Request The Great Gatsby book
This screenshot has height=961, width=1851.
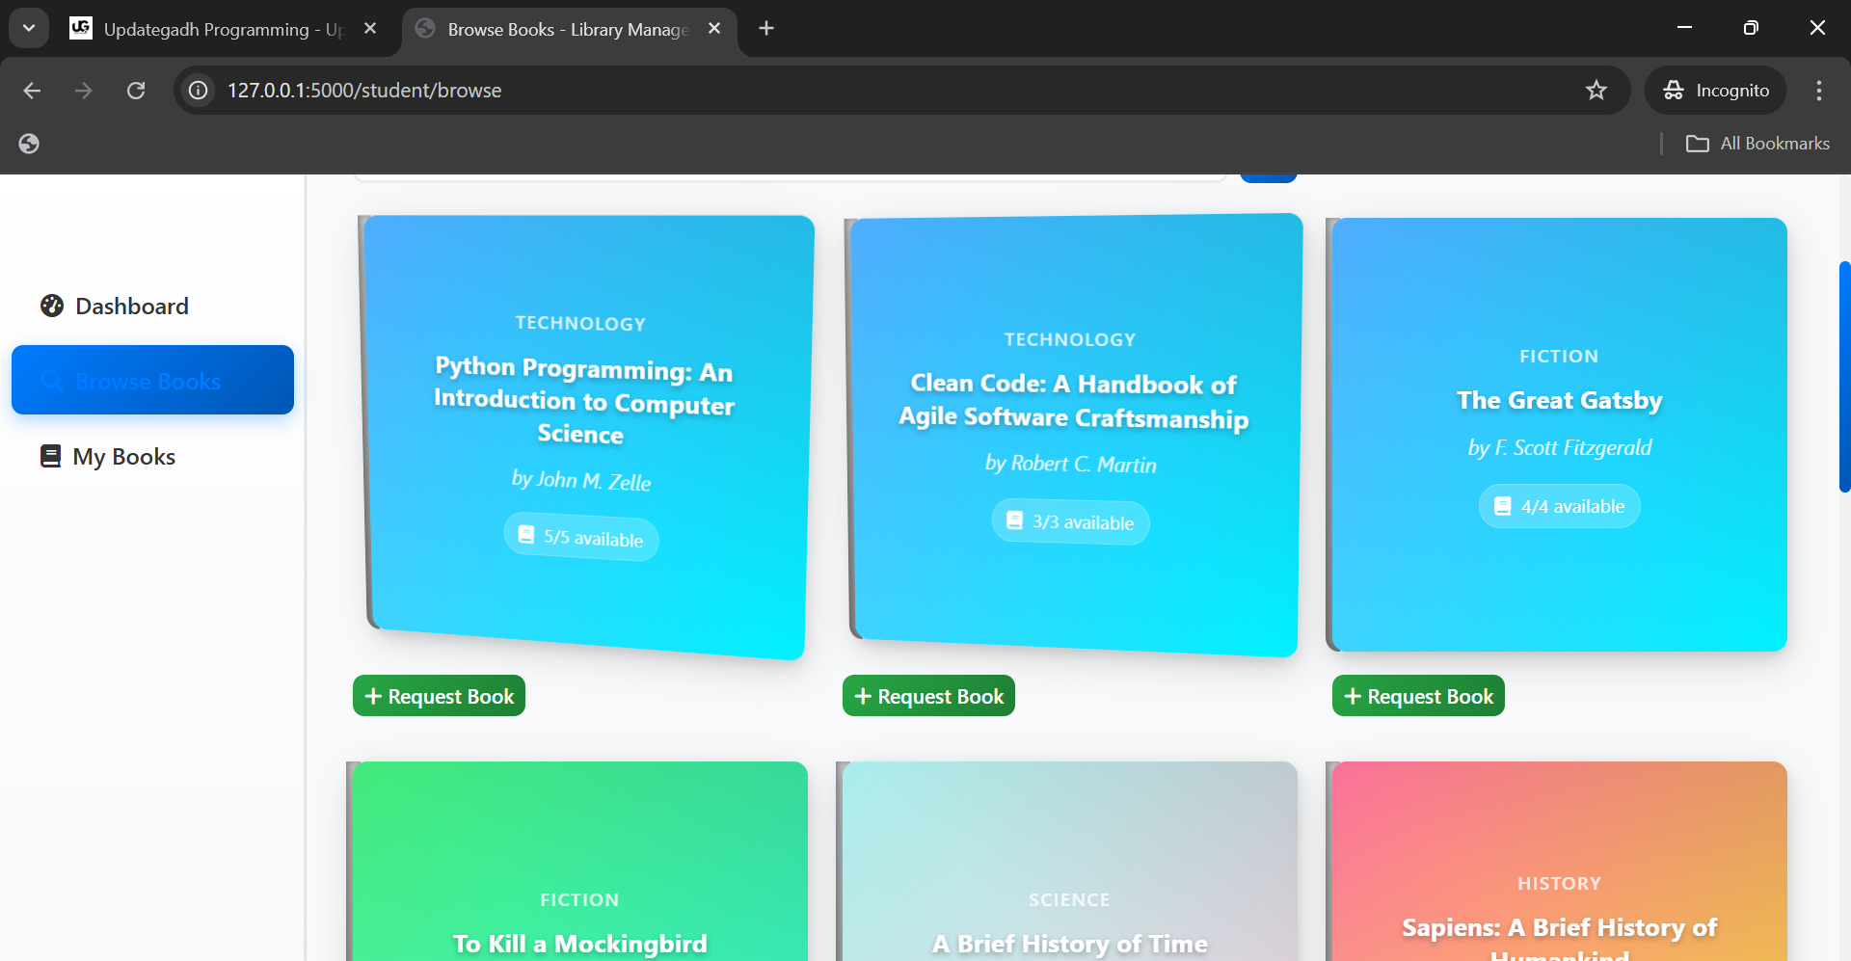[x=1418, y=696]
